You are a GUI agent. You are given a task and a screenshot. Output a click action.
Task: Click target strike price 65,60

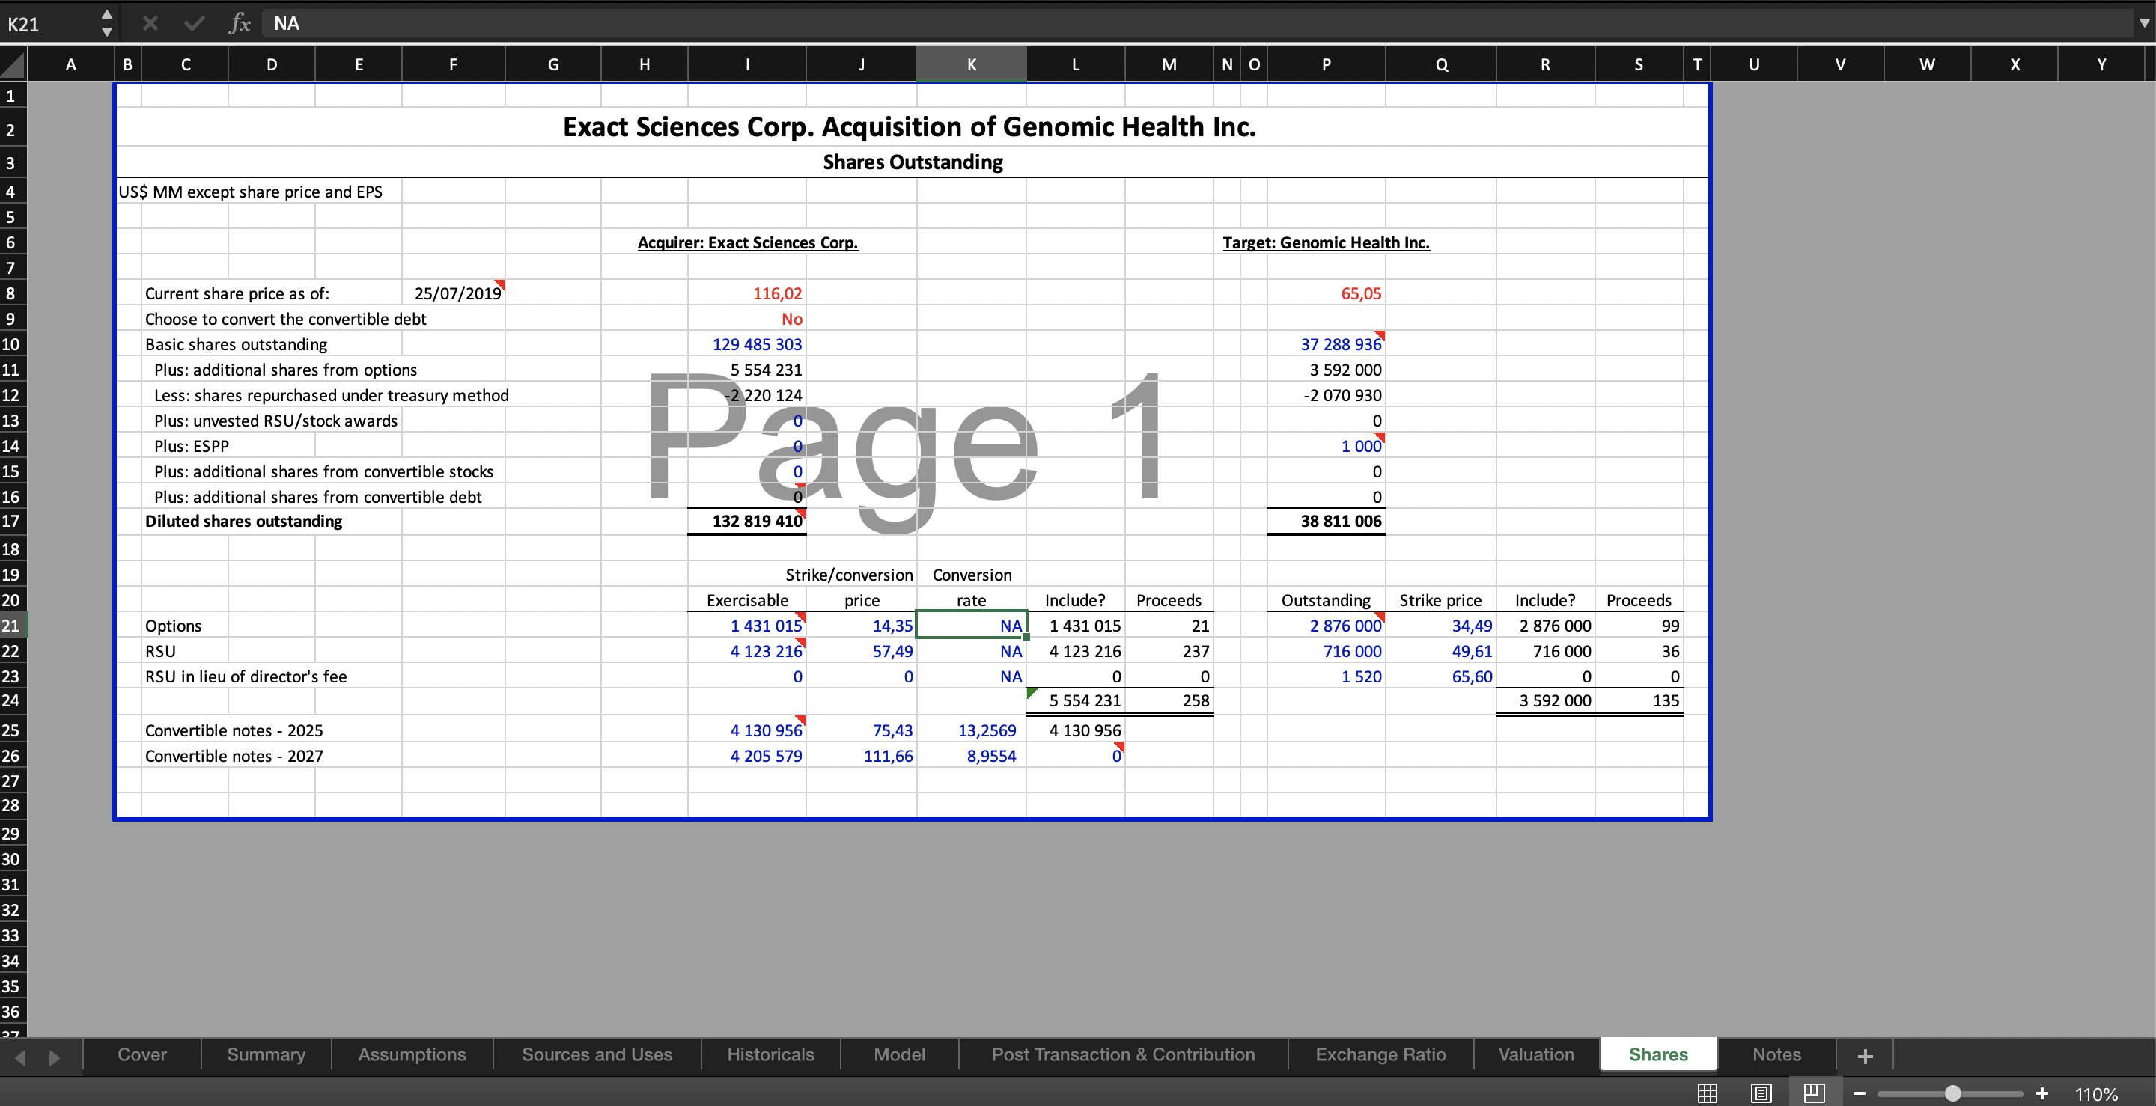[x=1440, y=676]
